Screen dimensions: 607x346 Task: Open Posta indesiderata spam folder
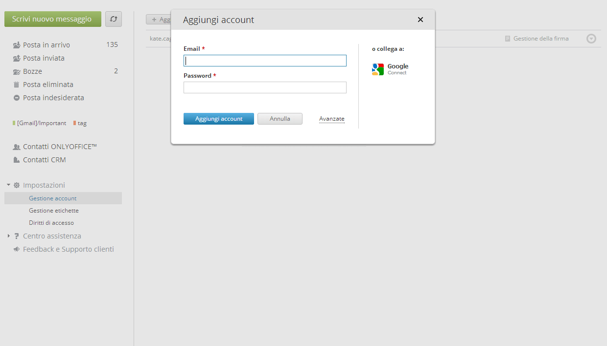coord(53,98)
